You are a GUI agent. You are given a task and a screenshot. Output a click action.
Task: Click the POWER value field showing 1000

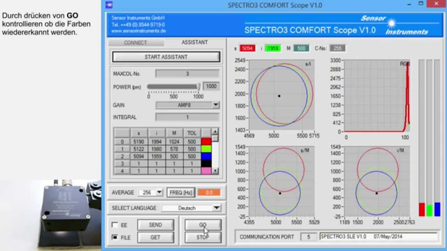pyautogui.click(x=211, y=86)
